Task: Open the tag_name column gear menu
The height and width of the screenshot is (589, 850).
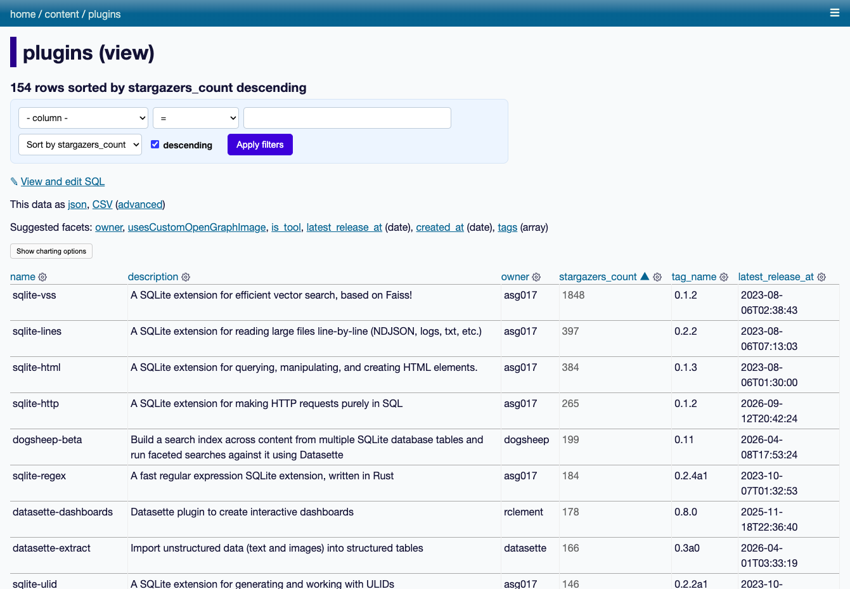Action: pyautogui.click(x=724, y=277)
